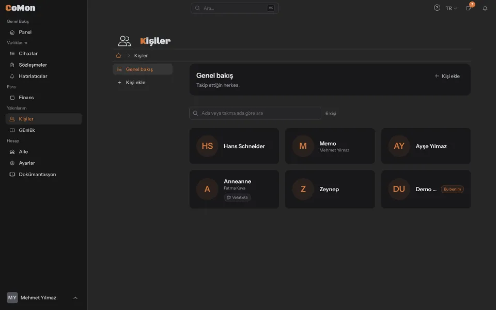Select Kişi ekle in the sub-navigation

click(143, 83)
